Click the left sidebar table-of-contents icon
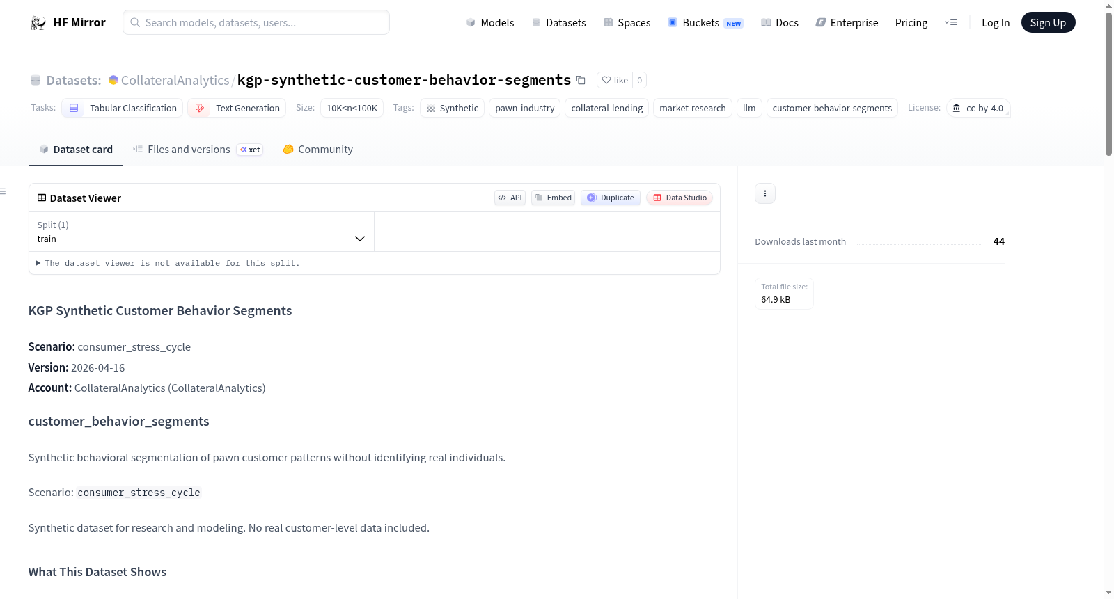 coord(3,191)
